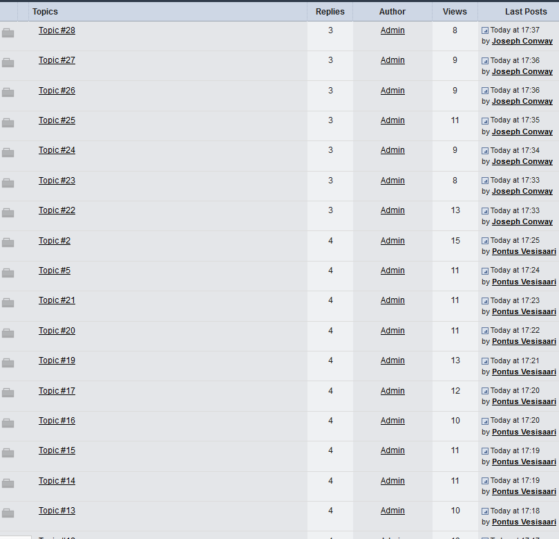This screenshot has height=539, width=559.
Task: Open Topic #14 thread
Action: [57, 480]
